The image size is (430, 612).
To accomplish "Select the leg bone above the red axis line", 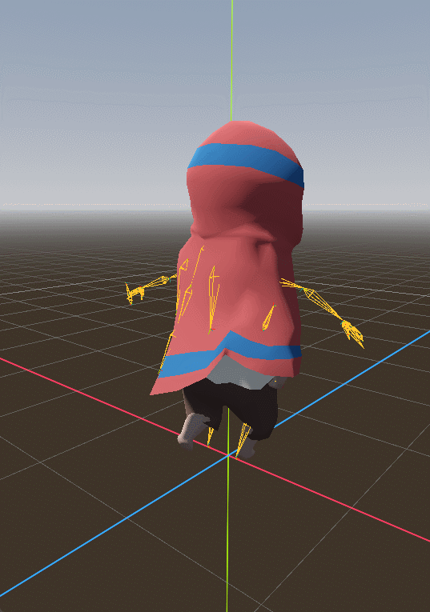I will 242,440.
